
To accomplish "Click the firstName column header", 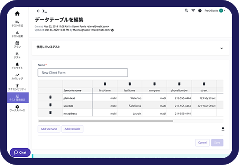I will click(105, 91).
